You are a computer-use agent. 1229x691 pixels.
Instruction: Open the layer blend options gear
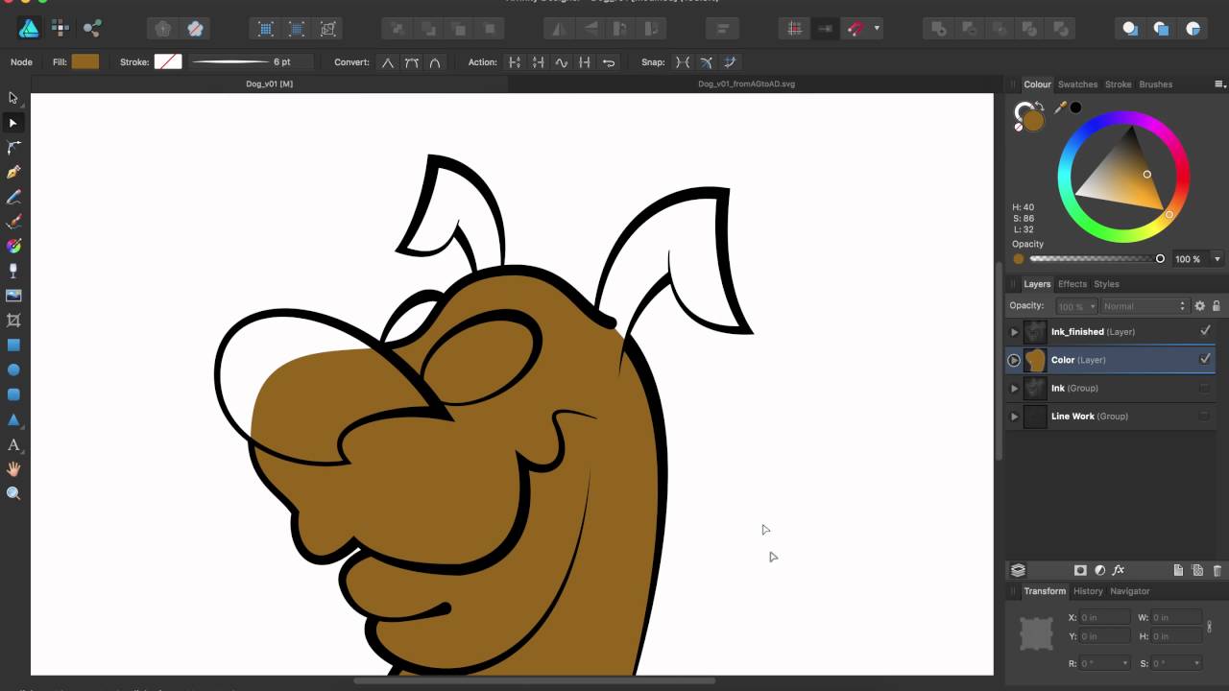click(x=1199, y=306)
